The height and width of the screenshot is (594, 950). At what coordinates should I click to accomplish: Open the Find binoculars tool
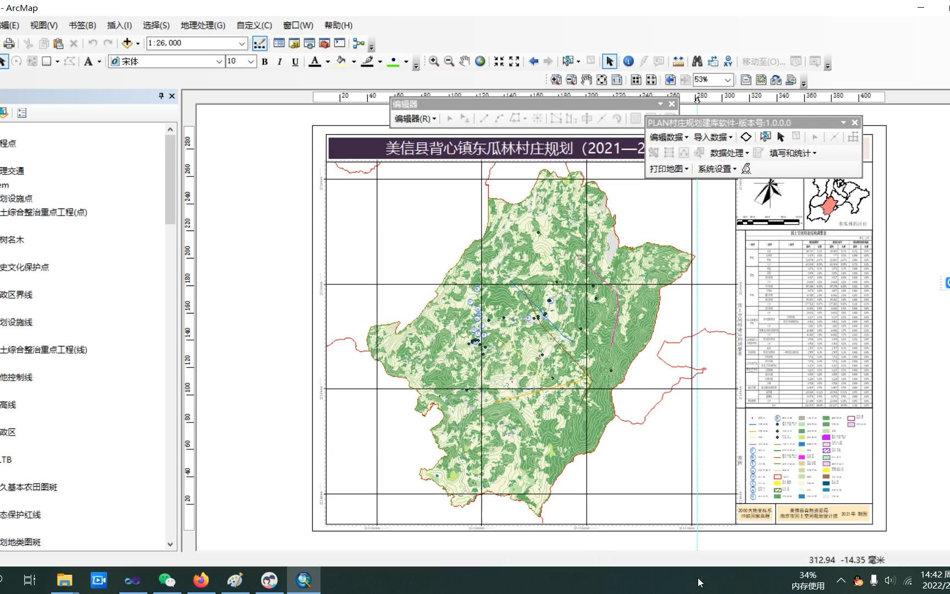(697, 61)
